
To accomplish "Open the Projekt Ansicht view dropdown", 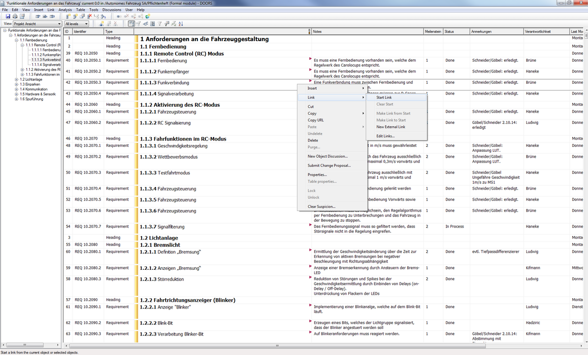I will pos(58,24).
